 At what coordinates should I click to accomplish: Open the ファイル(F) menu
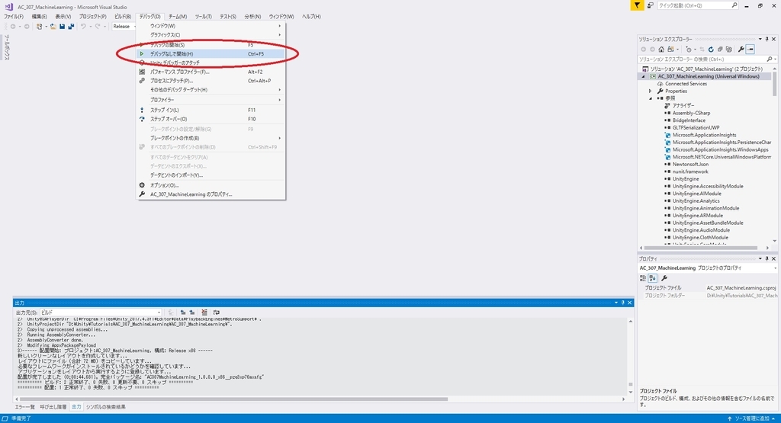pyautogui.click(x=14, y=17)
